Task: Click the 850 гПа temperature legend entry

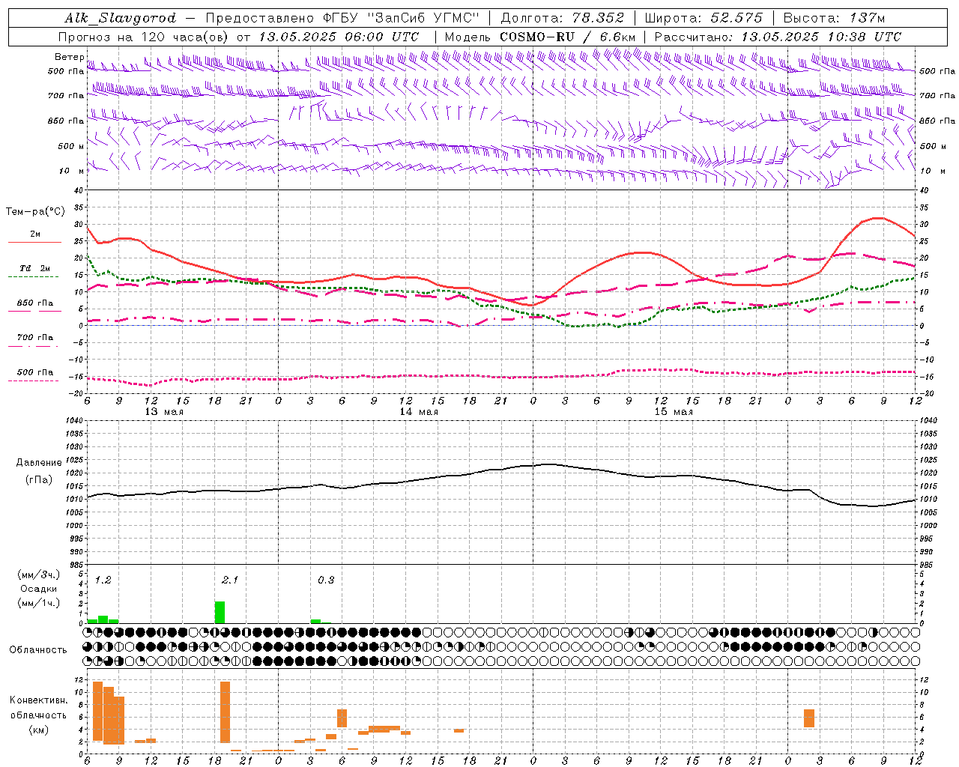Action: pos(34,303)
